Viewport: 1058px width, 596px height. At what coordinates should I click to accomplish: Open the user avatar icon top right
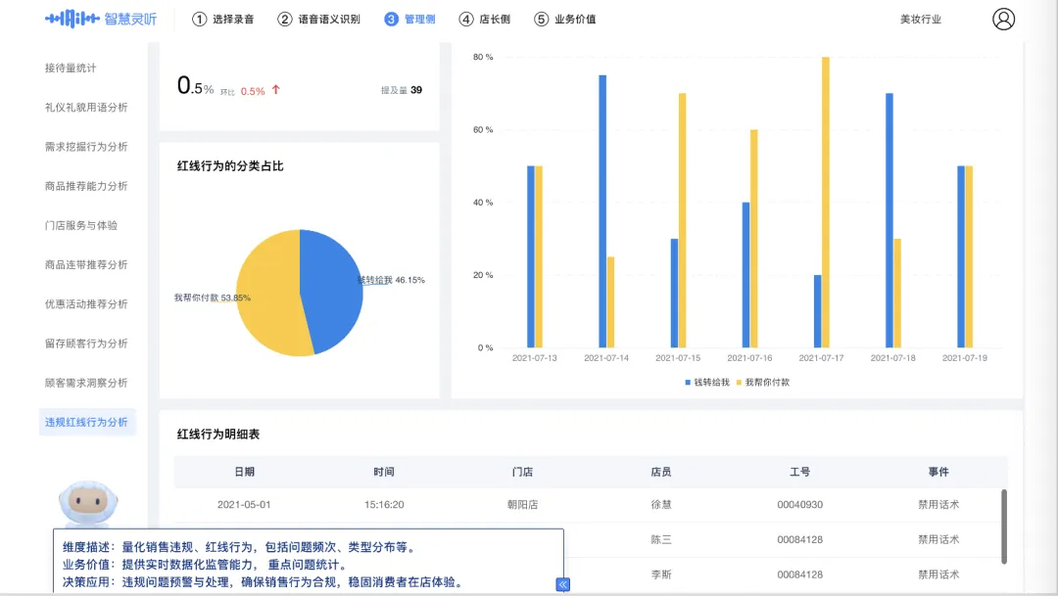(1003, 18)
